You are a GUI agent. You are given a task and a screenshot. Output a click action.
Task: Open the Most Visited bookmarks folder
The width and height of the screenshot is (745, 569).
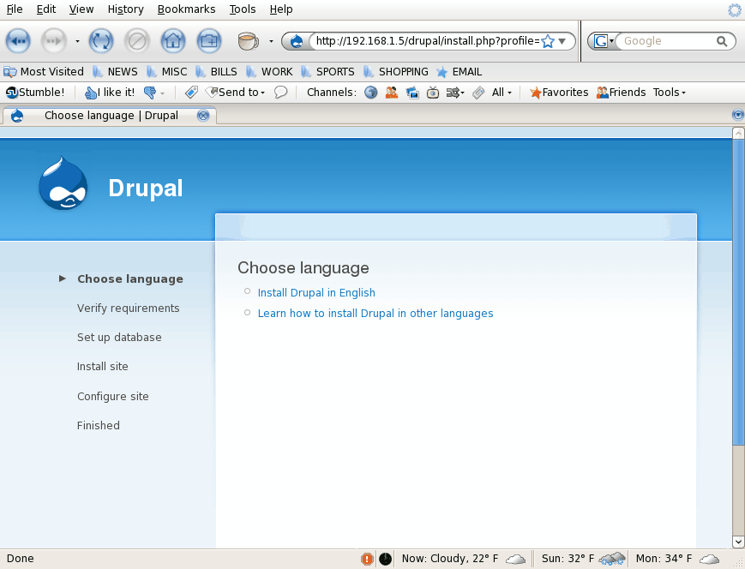tap(43, 72)
